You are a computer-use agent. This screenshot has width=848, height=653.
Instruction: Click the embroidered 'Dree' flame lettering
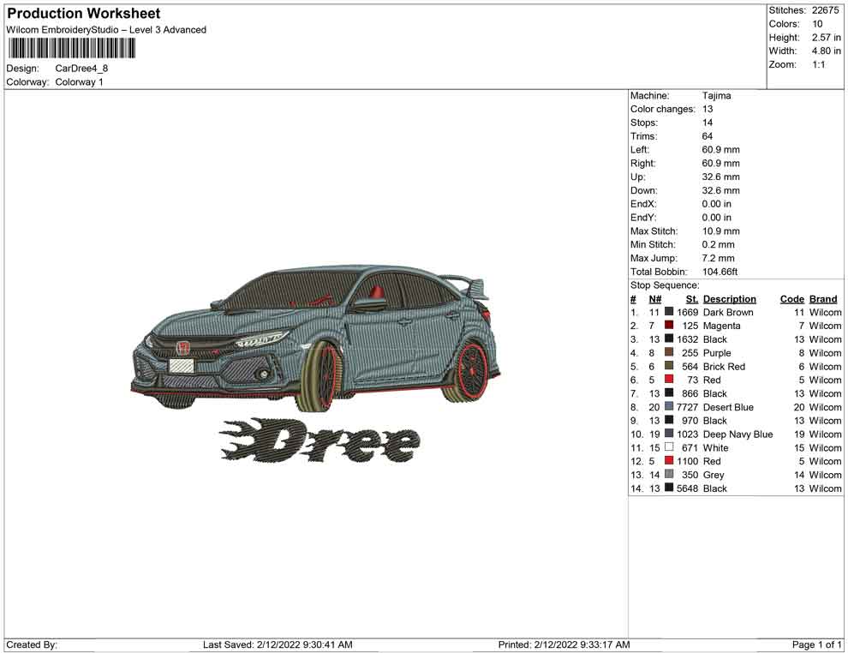(319, 441)
